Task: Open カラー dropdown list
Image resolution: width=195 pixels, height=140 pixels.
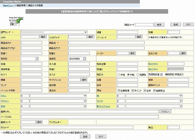Action: point(58,96)
